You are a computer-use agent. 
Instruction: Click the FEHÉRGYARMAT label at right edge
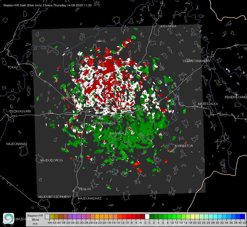pyautogui.click(x=236, y=97)
